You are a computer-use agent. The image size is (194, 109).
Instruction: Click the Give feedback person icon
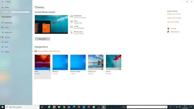168,32
